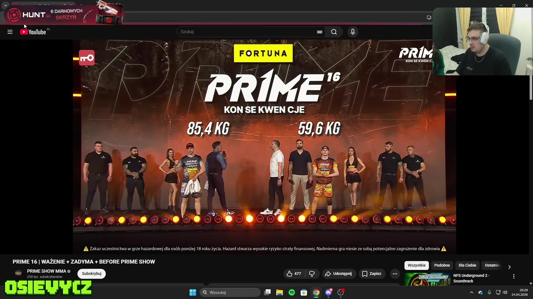
Task: Open Task View on the taskbar
Action: (268, 292)
